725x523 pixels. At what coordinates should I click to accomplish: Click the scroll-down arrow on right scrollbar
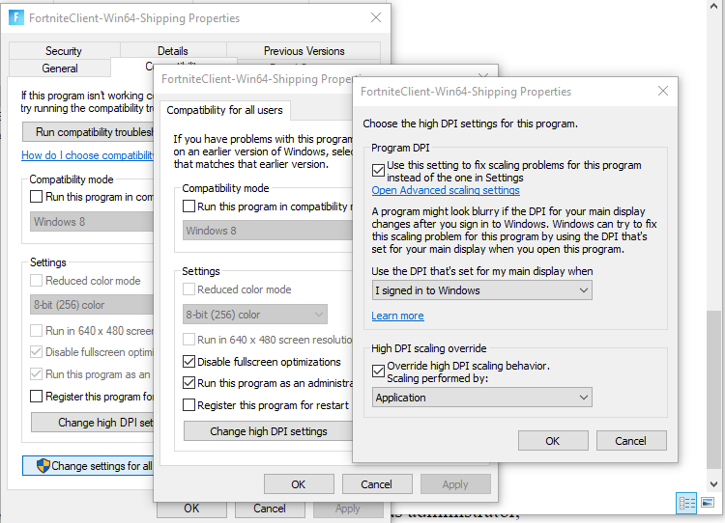714,484
